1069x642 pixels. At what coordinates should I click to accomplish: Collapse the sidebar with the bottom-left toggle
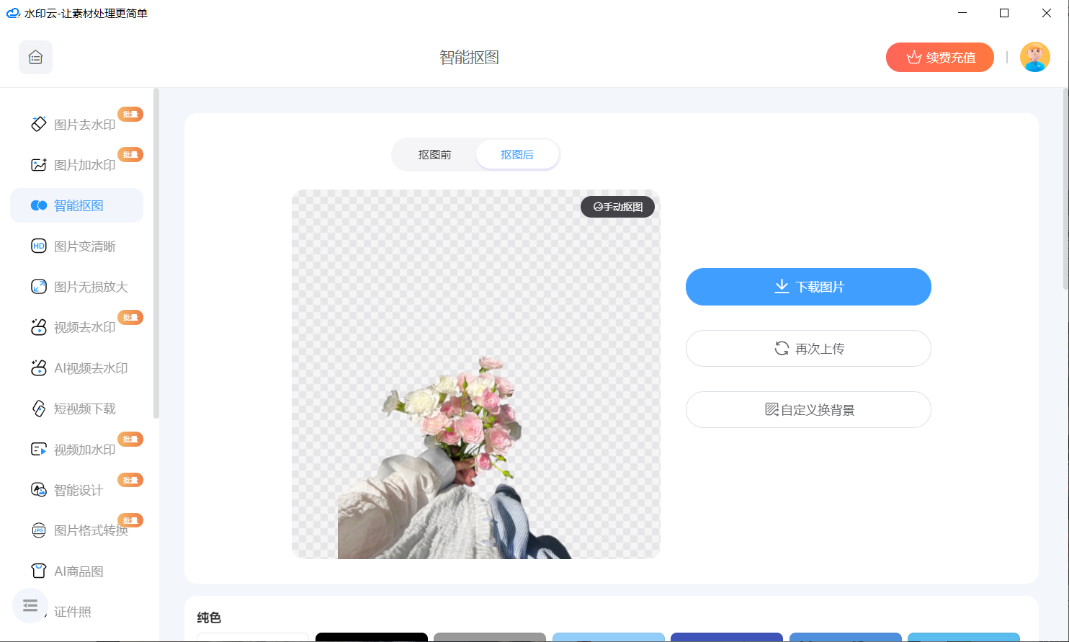click(30, 606)
